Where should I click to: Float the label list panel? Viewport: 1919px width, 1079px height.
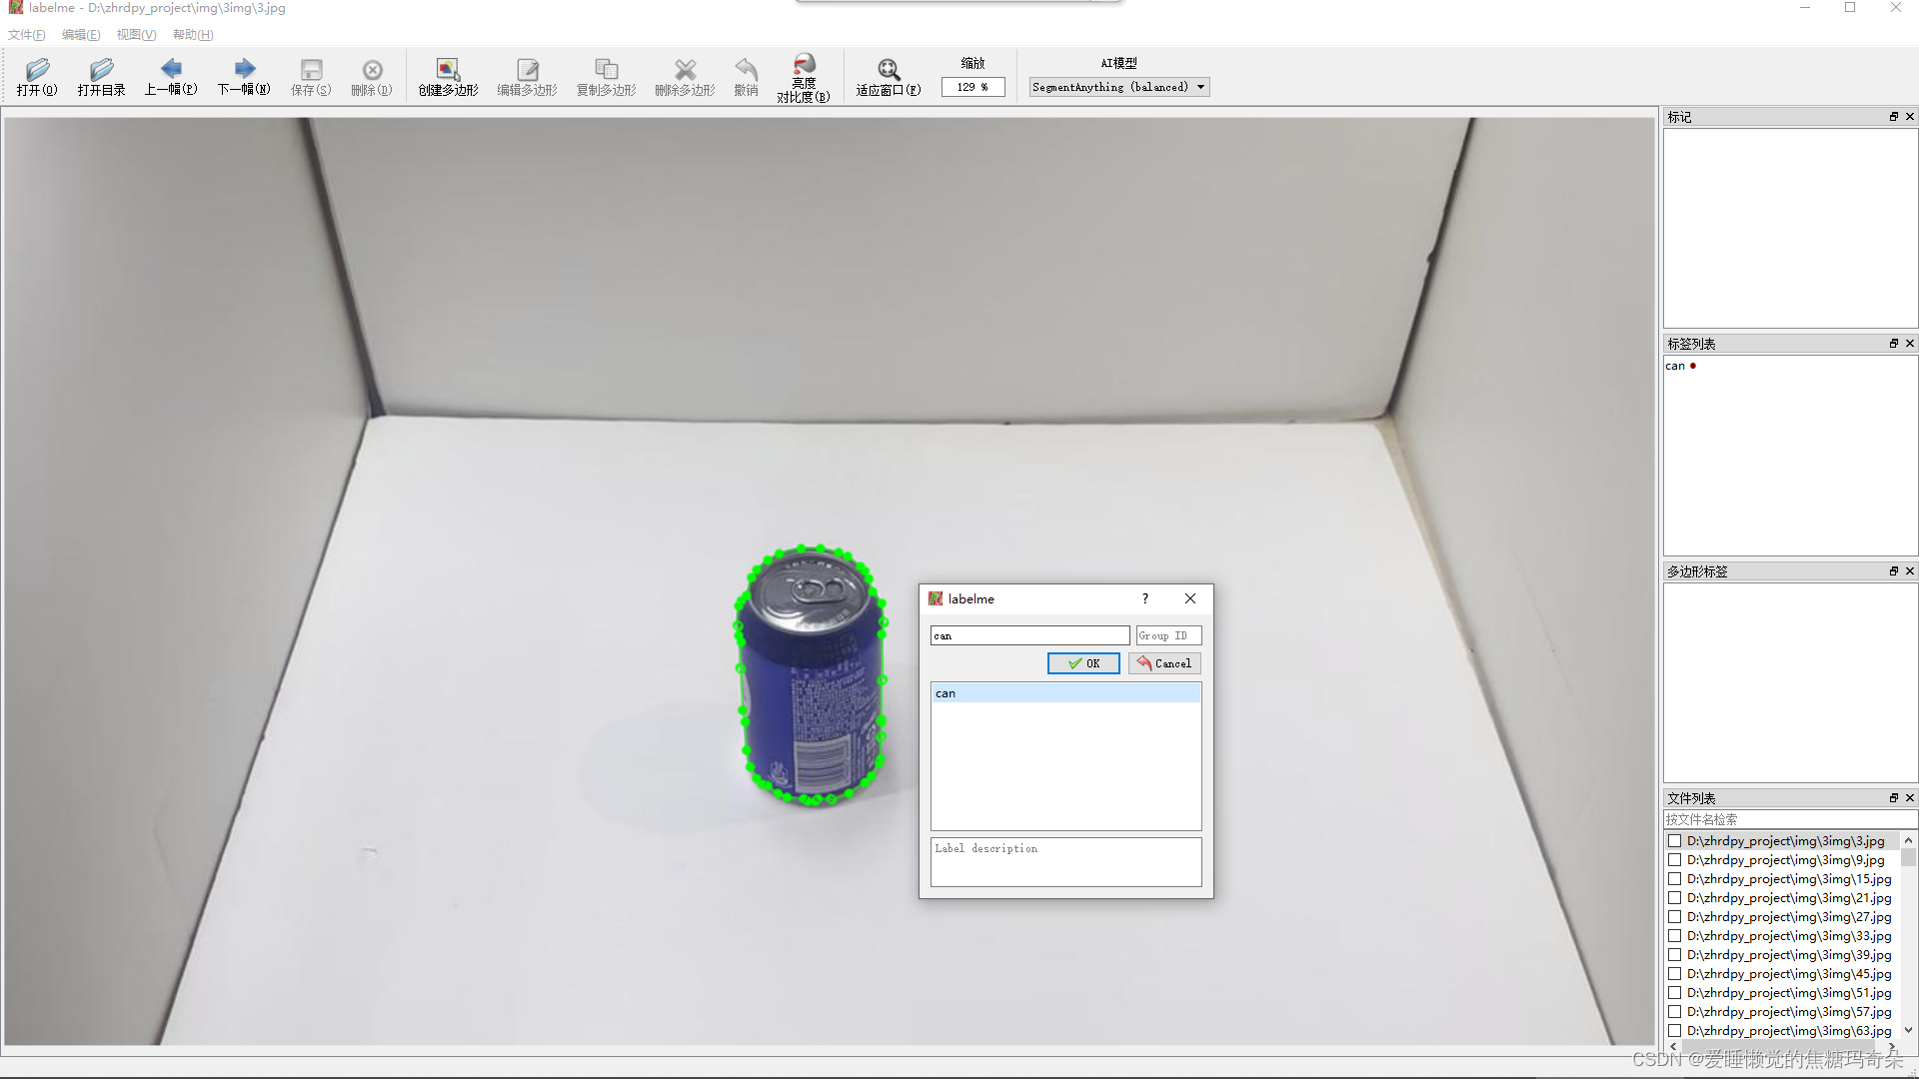pyautogui.click(x=1893, y=344)
